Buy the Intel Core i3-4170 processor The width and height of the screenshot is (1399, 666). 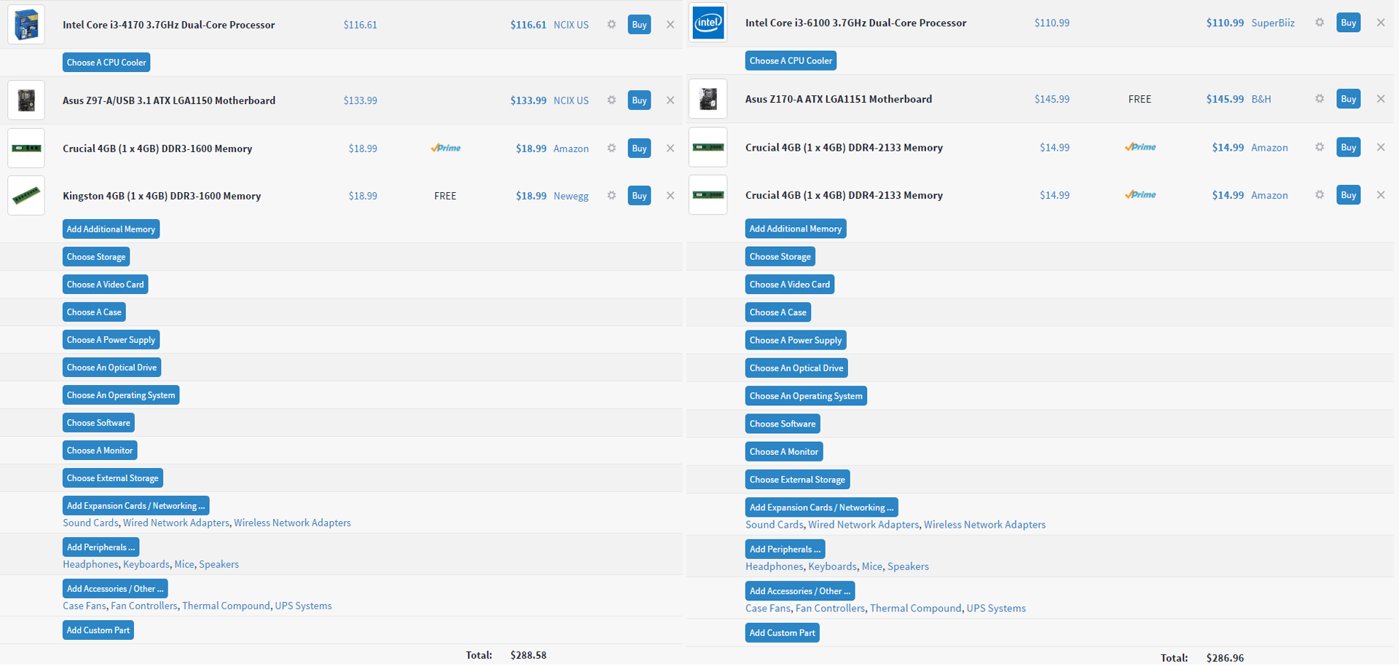tap(639, 25)
